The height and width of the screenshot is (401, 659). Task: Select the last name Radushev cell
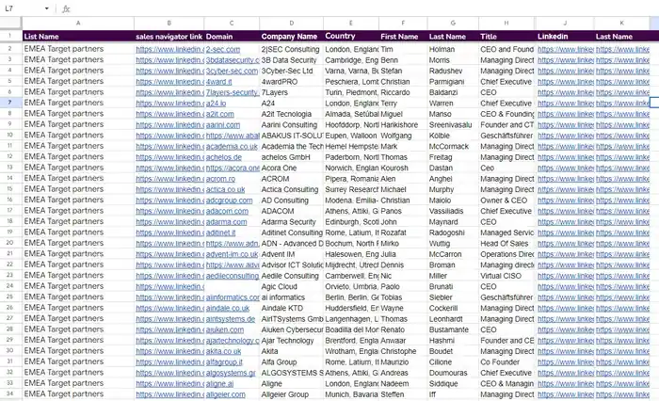pyautogui.click(x=453, y=71)
